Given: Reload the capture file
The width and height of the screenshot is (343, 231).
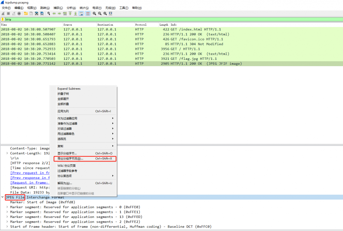Looking at the screenshot, I should point(42,13).
